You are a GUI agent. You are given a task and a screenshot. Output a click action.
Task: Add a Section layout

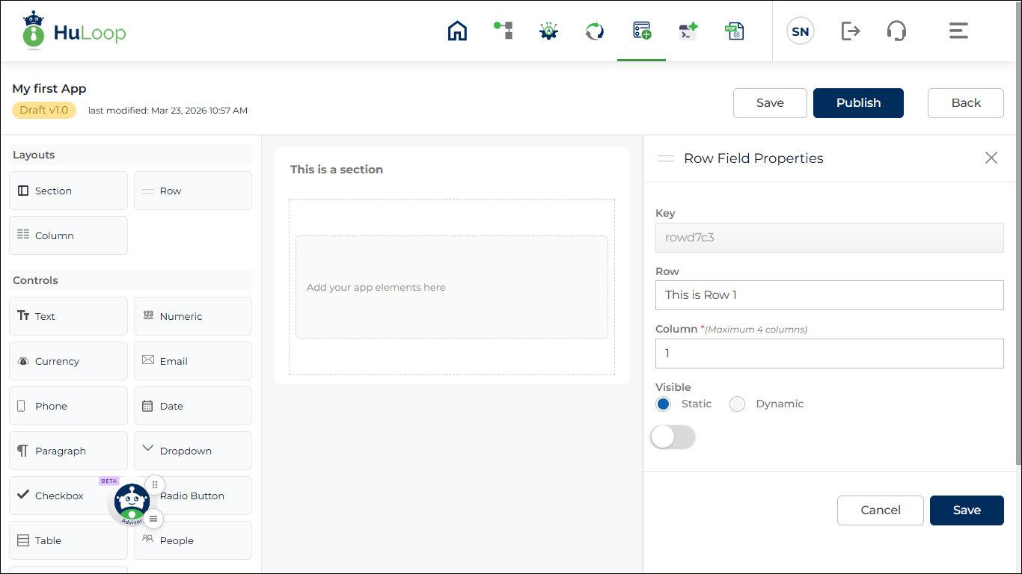[x=68, y=191]
